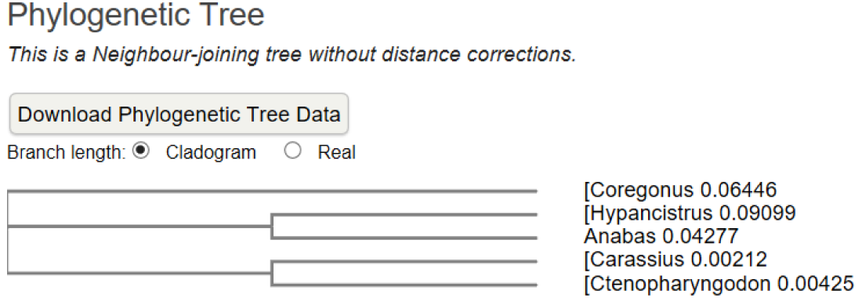Click the Branch length label
862x305 pixels.
click(67, 152)
